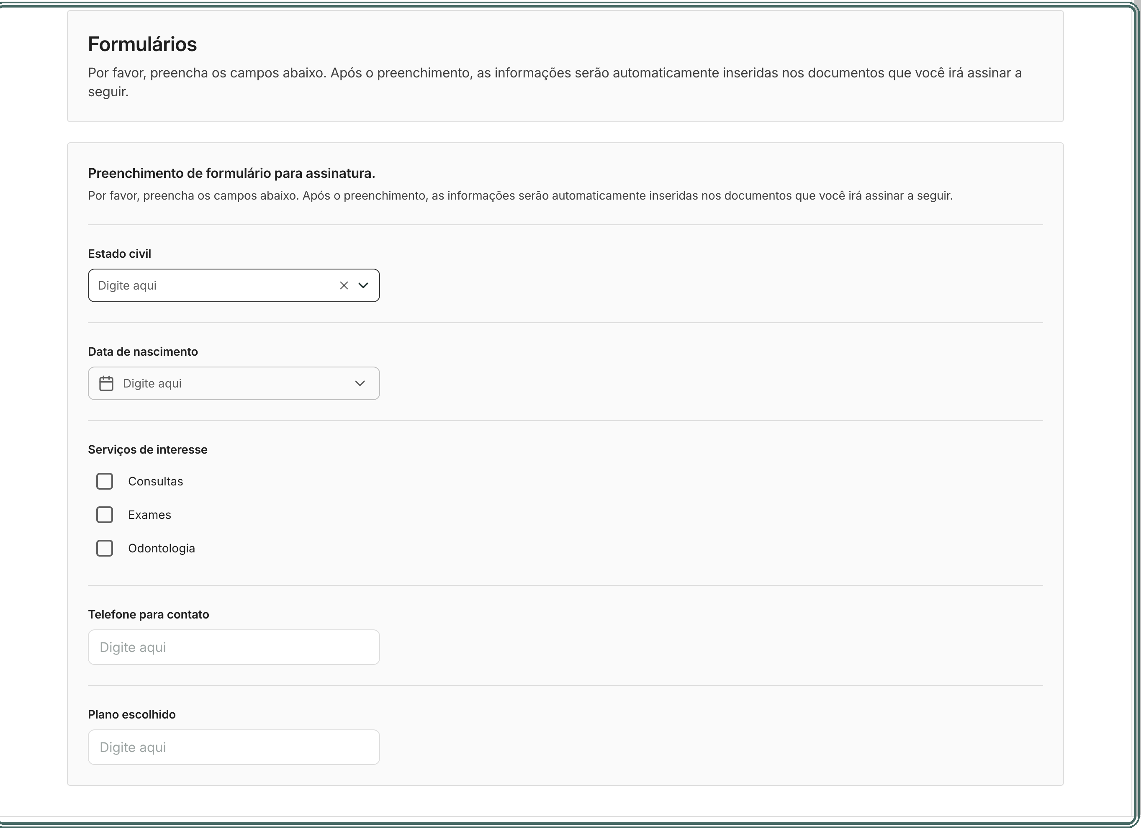Expand the Estado civil dropdown chevron

tap(363, 286)
